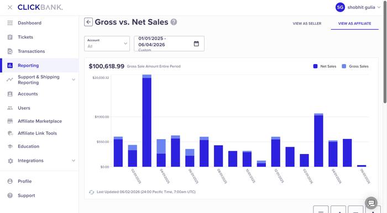
Task: Click the Support question mark icon
Action: click(10, 195)
